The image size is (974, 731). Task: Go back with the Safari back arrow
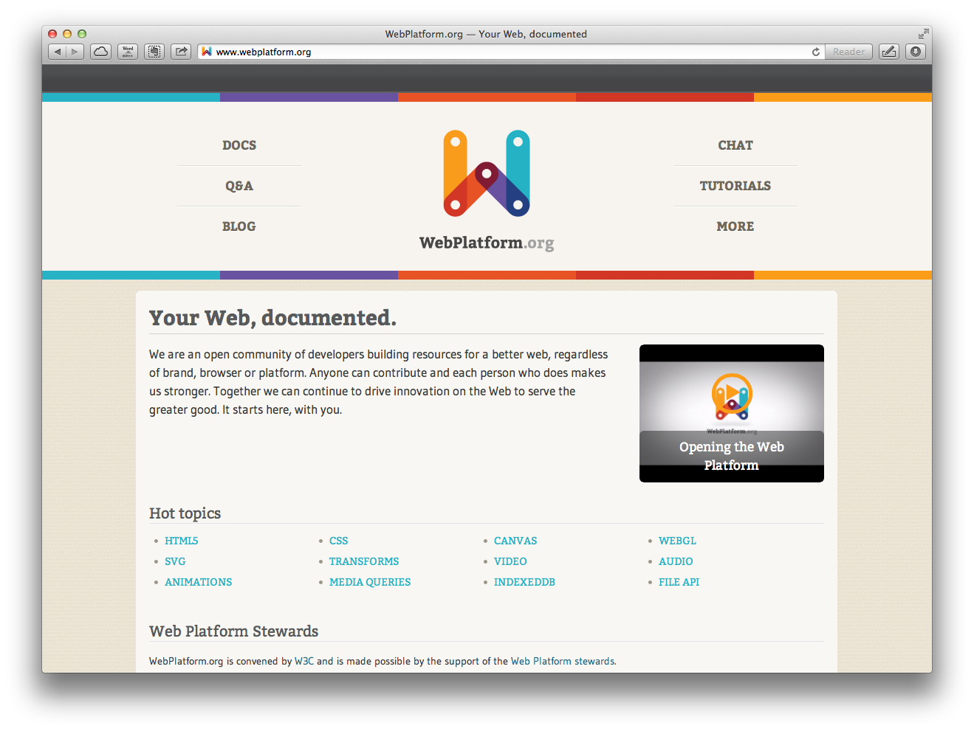[x=57, y=52]
